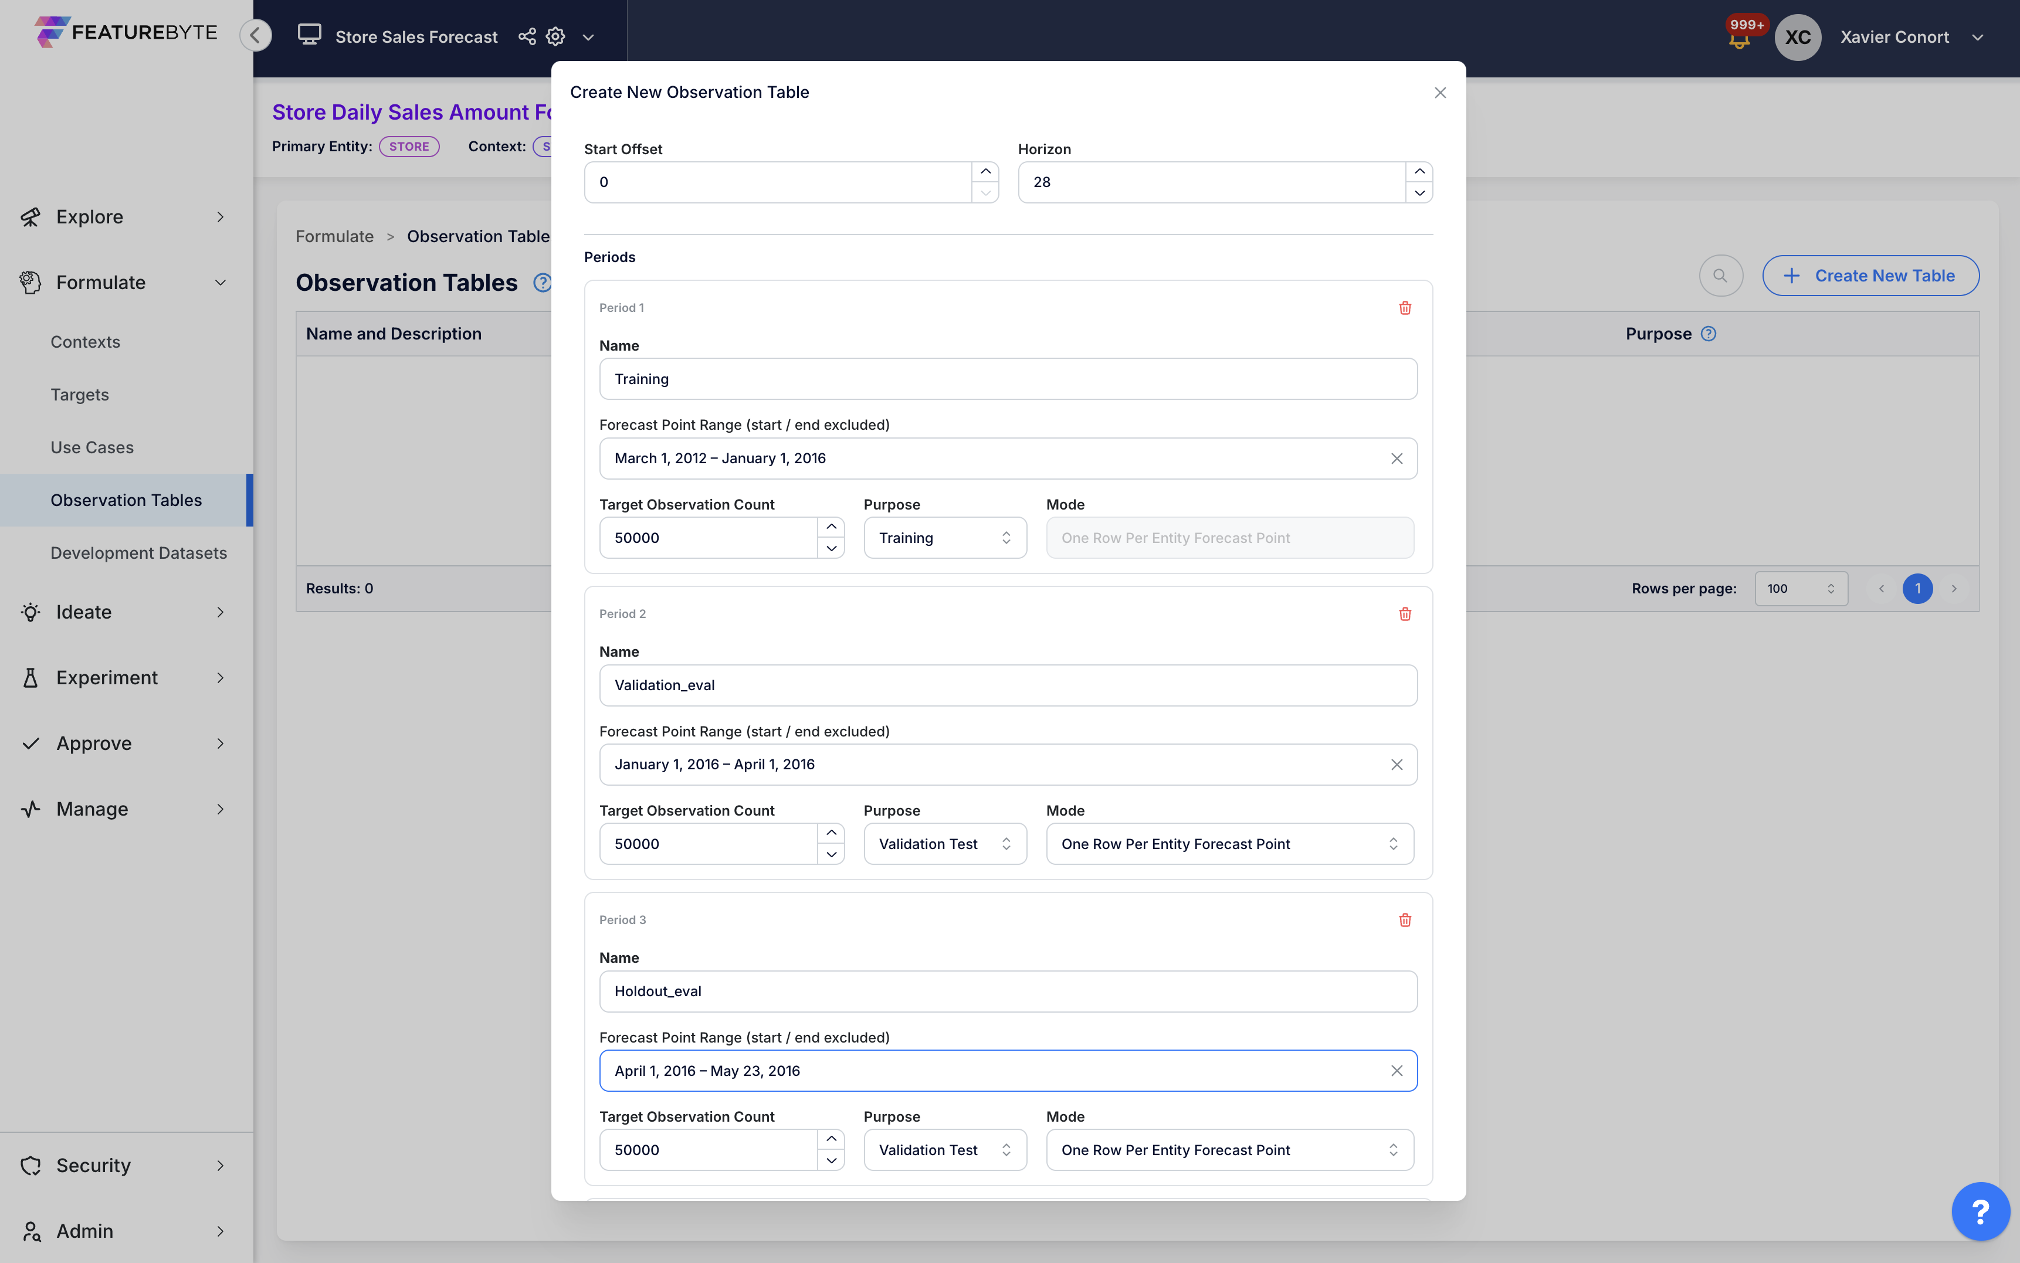Delete Period 2 using its trash icon
The image size is (2020, 1263).
click(x=1404, y=613)
